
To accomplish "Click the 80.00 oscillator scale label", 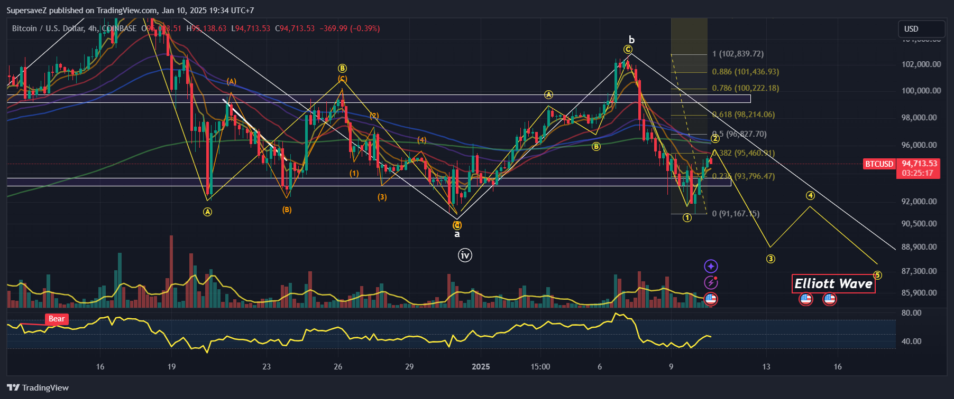I will 911,313.
